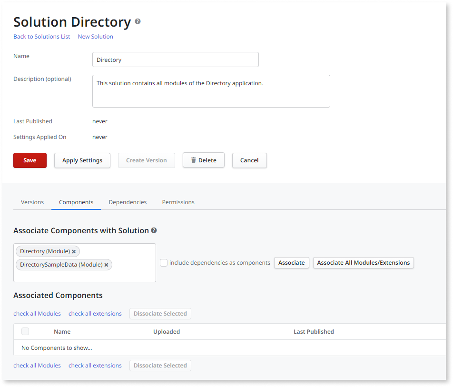Click lower check all extensions link
This screenshot has height=387, width=453.
tap(95, 365)
